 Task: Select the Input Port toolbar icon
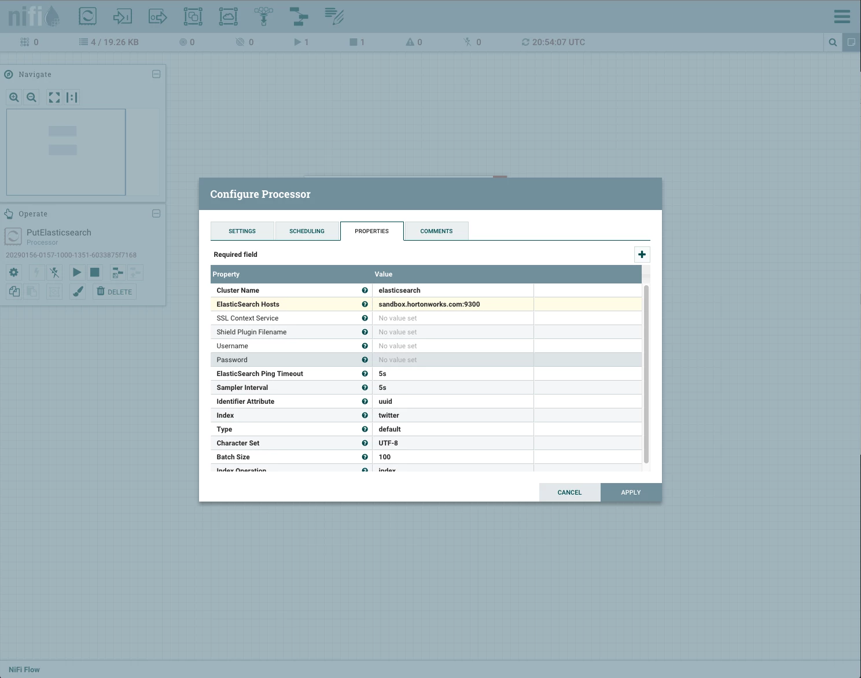[x=123, y=16]
